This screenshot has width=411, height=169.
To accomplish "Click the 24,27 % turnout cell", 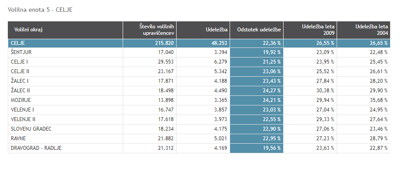I will (x=257, y=91).
